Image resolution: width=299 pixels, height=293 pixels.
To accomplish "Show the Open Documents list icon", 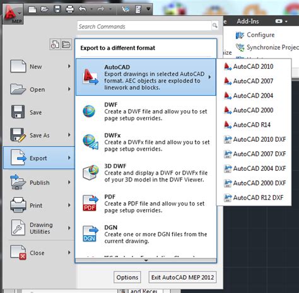I will [66, 44].
